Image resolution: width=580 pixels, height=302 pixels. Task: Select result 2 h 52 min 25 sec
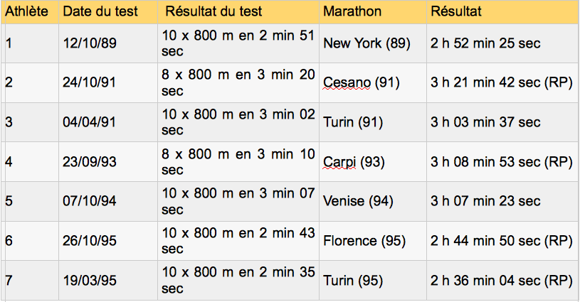[x=485, y=43]
